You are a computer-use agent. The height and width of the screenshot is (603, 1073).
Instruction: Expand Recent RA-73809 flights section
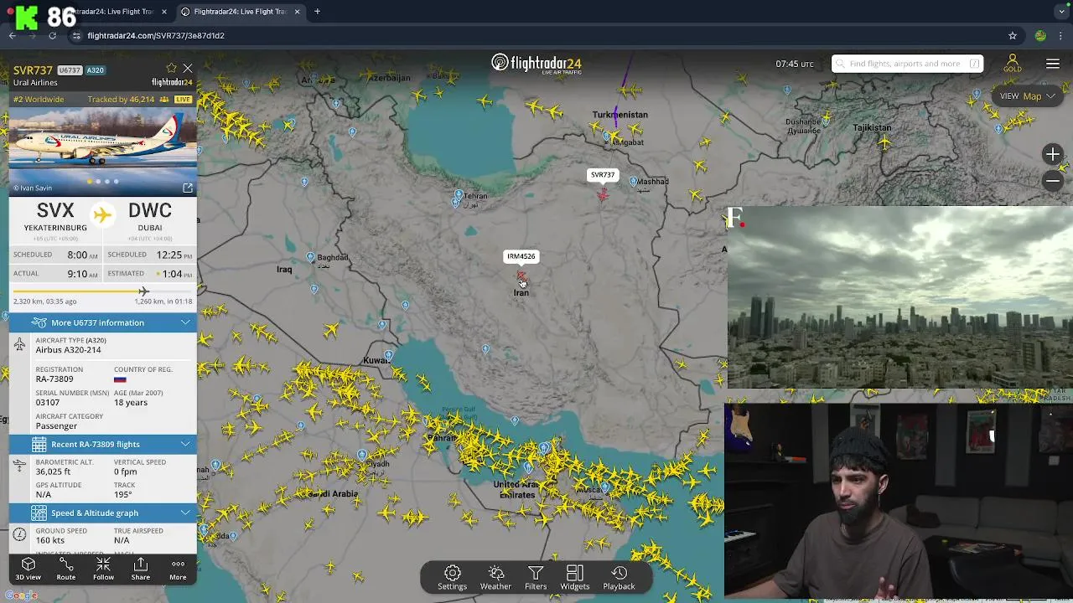click(x=103, y=444)
